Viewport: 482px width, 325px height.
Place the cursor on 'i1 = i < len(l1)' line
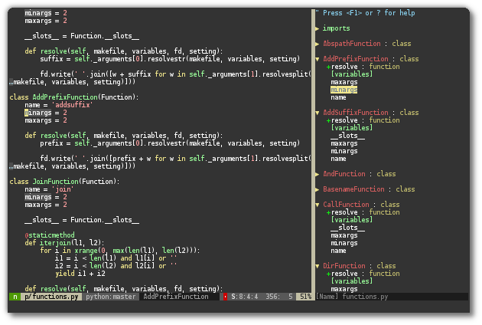[116, 258]
